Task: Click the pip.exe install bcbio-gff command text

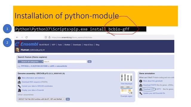Action: point(100,29)
